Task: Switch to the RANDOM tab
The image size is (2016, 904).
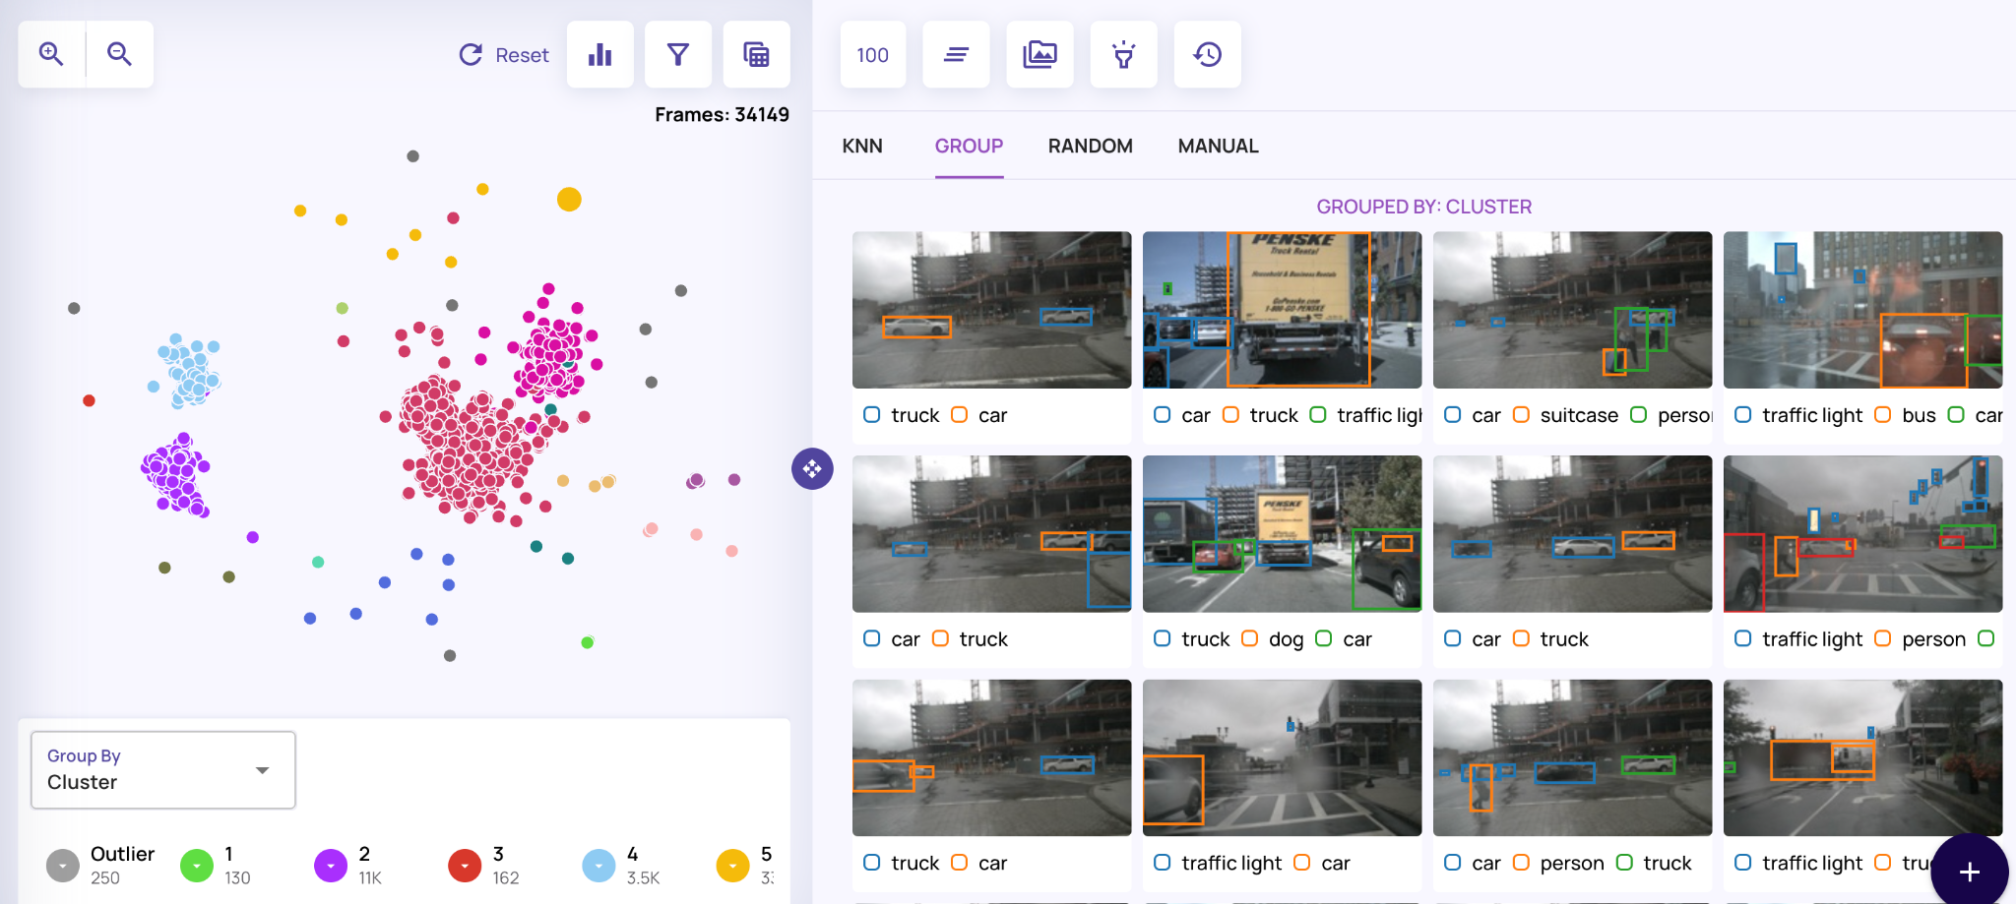Action: (1090, 145)
